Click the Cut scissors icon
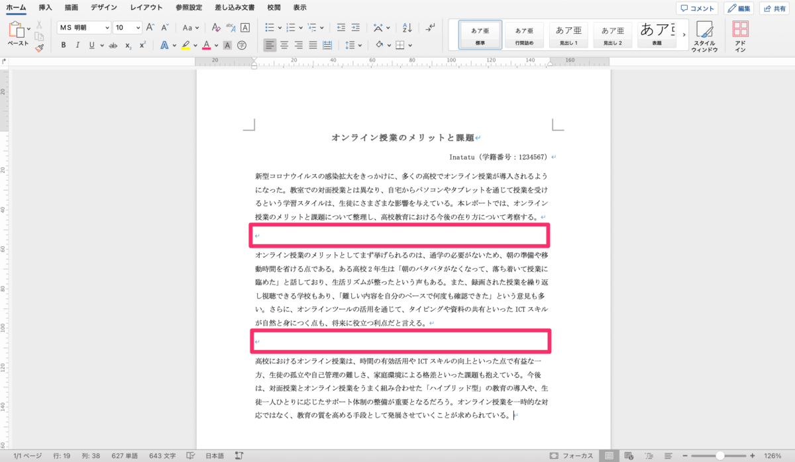The width and height of the screenshot is (795, 462). (x=39, y=24)
